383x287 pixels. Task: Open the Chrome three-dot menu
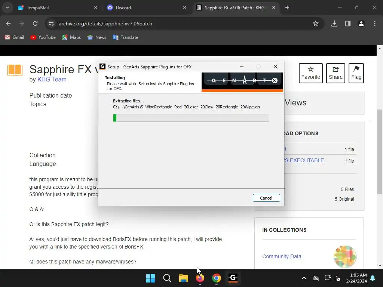pyautogui.click(x=375, y=24)
